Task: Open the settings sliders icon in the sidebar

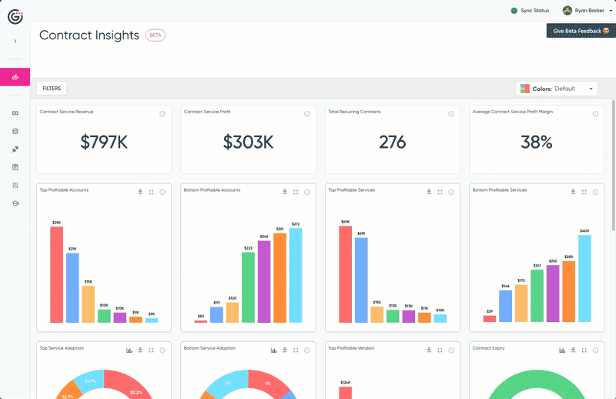Action: pos(15,186)
